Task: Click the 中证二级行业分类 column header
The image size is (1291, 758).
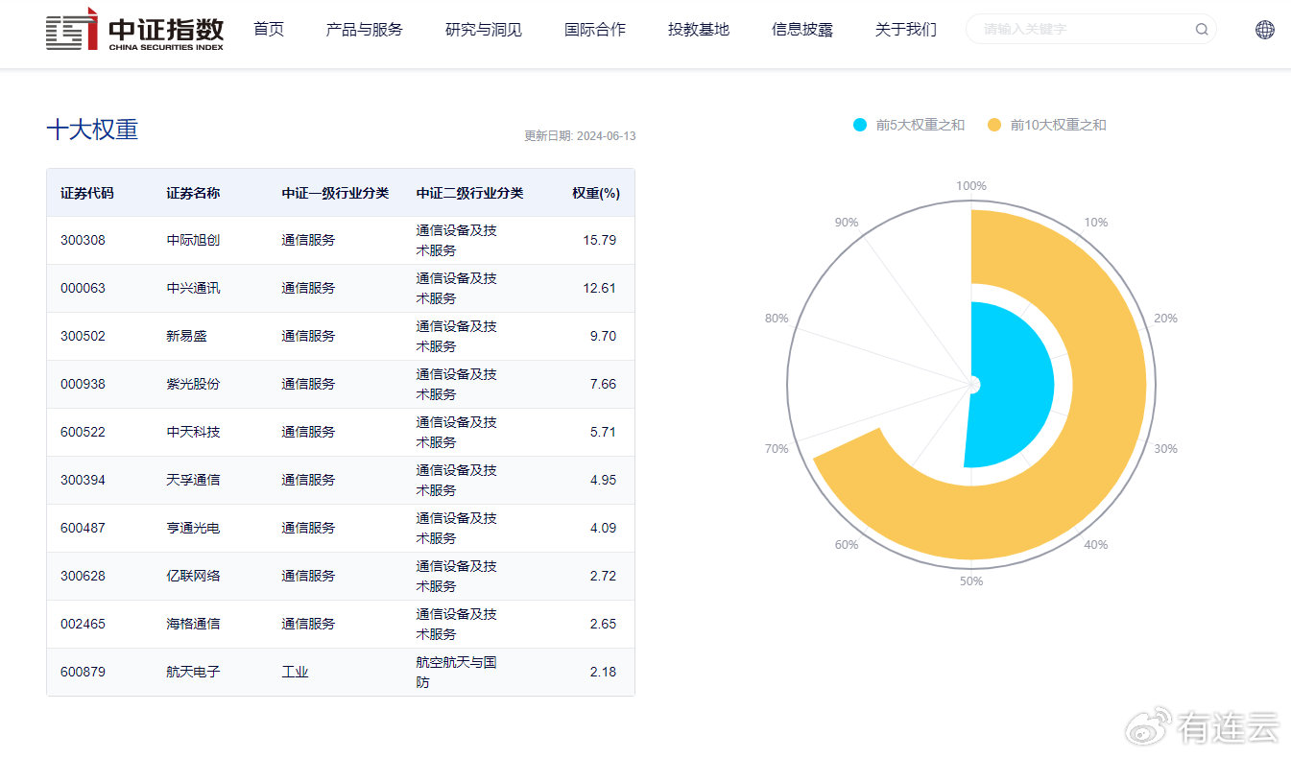Action: 469,193
